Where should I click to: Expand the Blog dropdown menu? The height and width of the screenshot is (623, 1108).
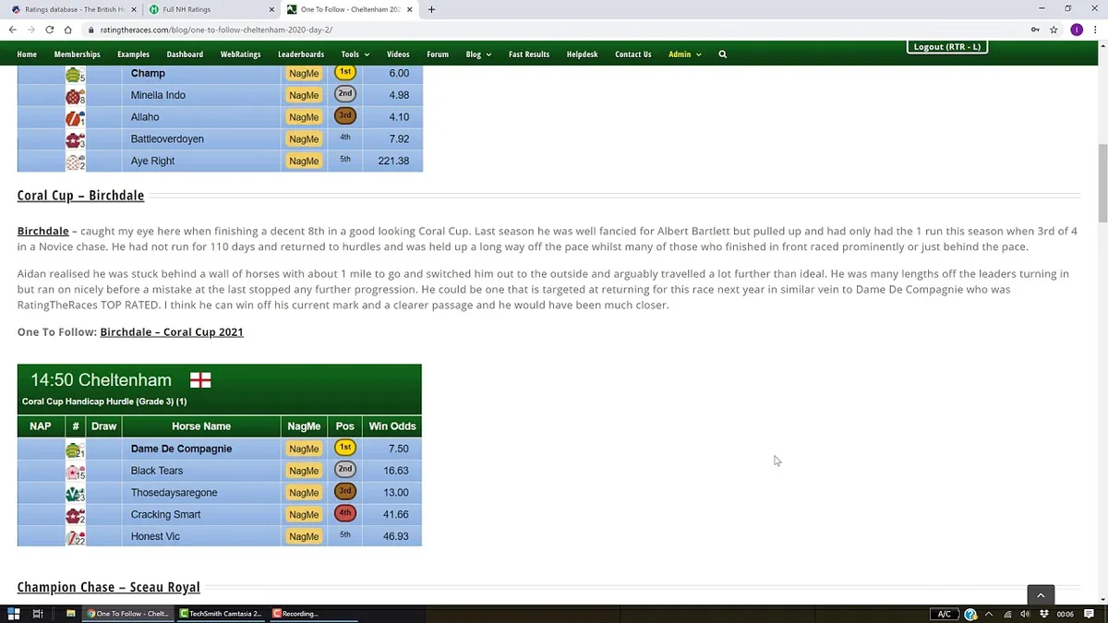(478, 54)
